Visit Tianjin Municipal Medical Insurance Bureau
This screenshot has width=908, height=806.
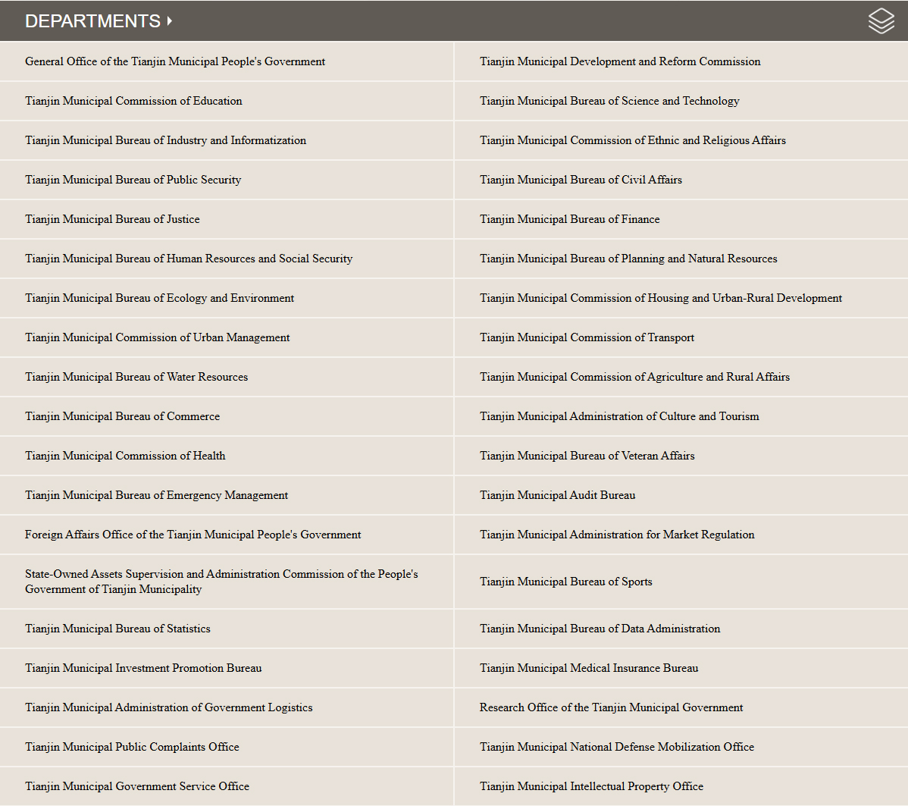pos(589,668)
